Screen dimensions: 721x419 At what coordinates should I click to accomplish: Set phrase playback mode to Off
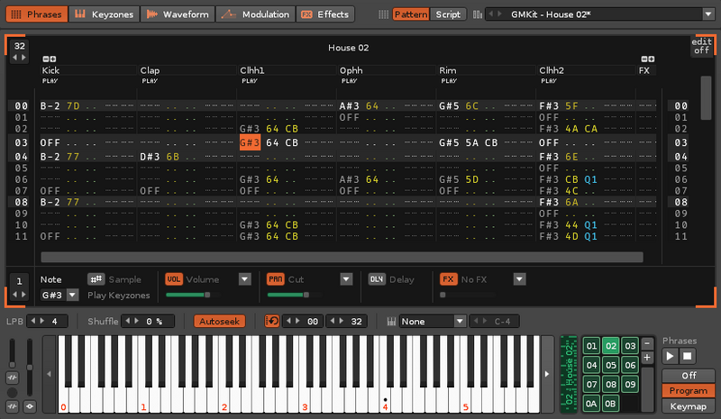[x=689, y=375]
